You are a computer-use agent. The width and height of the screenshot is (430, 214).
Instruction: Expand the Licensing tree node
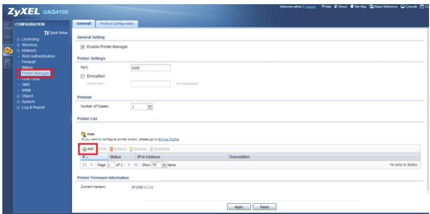[x=19, y=39]
